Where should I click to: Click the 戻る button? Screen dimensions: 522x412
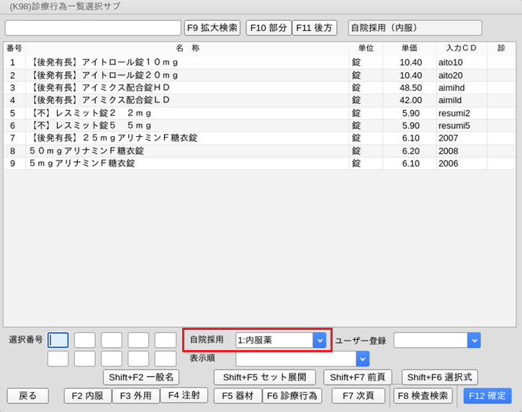(27, 395)
